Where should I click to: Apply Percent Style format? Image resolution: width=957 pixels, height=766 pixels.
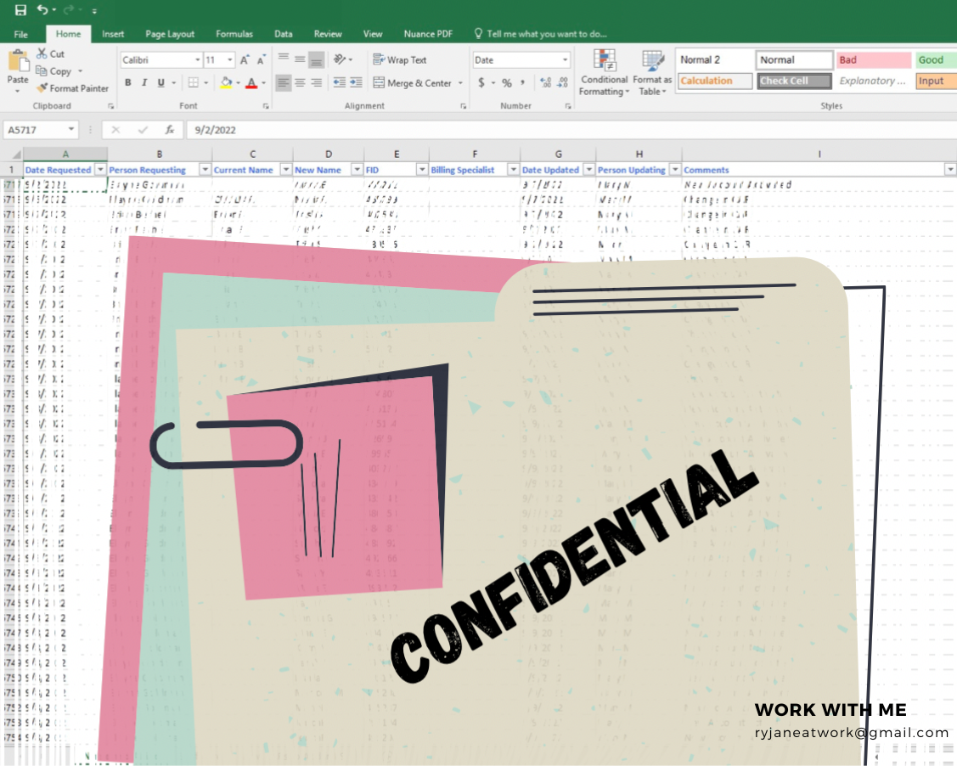tap(507, 82)
